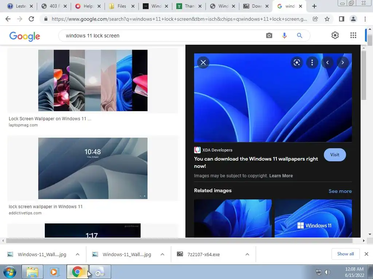Close the Files tab
The height and width of the screenshot is (279, 373).
133,7
